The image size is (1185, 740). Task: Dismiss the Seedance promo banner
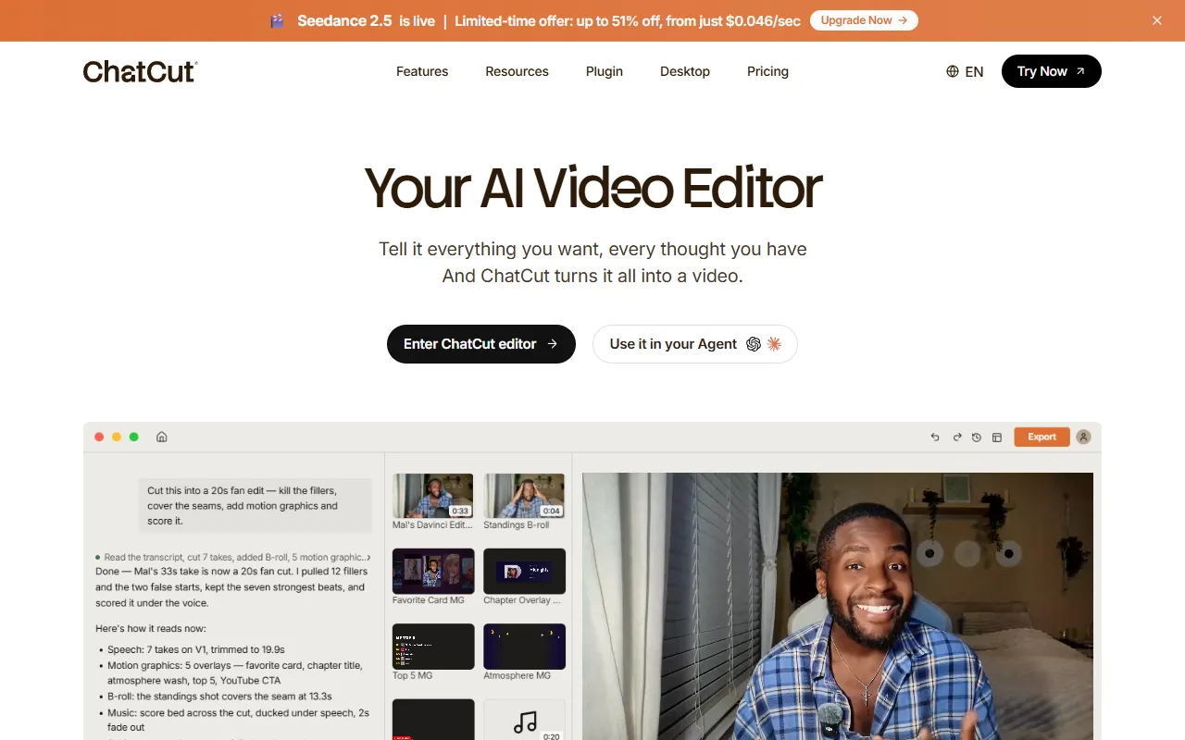click(1156, 20)
